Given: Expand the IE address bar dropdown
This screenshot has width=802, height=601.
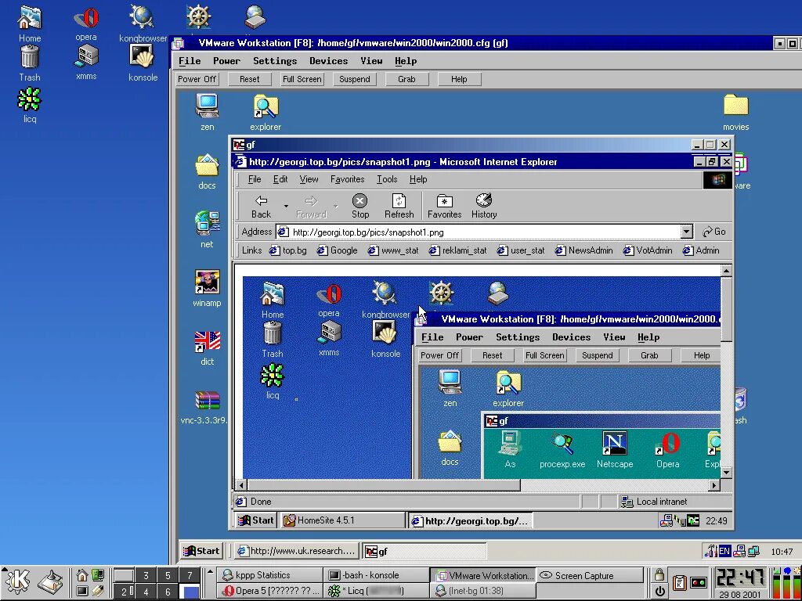Looking at the screenshot, I should [686, 232].
